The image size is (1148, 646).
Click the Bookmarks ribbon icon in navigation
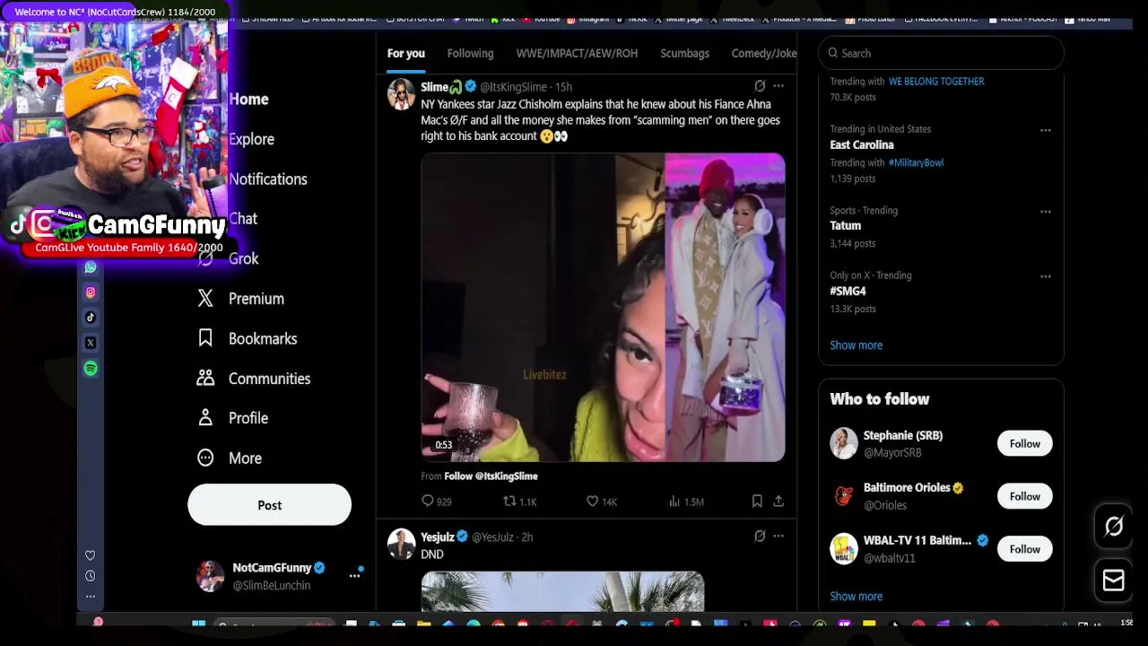[x=205, y=338]
